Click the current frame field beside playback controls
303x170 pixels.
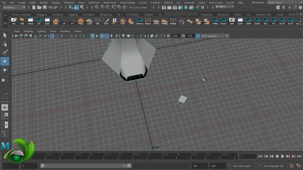tap(248, 156)
